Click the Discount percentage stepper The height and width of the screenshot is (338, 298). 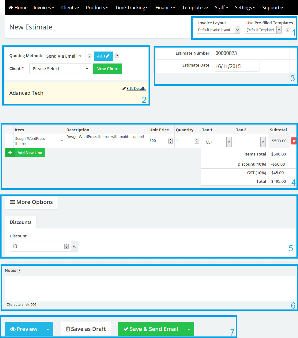pos(66,246)
